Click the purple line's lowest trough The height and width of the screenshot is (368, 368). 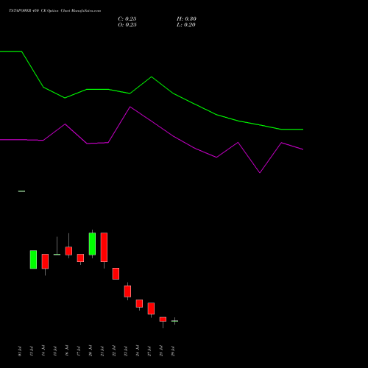(x=260, y=173)
